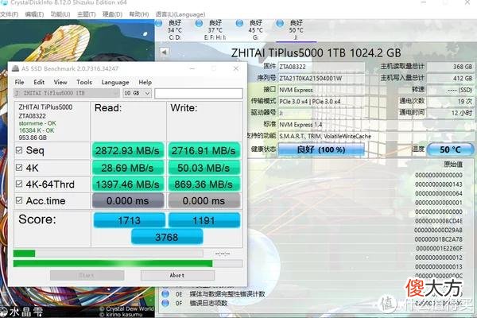Image resolution: width=477 pixels, height=318 pixels.
Task: Click the 4K-64Thrd read result 1397.46 MB/s
Action: tap(128, 184)
